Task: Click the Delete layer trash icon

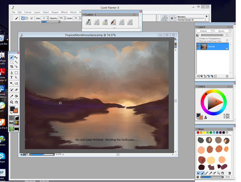Action: click(227, 76)
